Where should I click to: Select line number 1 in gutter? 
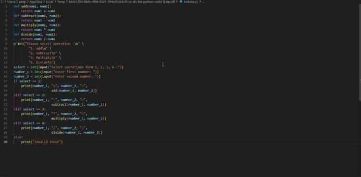(x=6, y=6)
